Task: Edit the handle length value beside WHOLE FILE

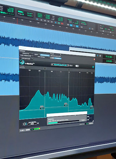Action: (x=87, y=124)
